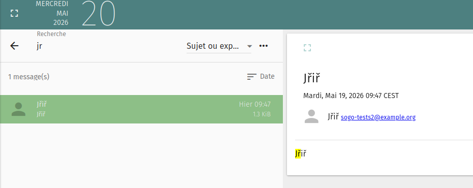This screenshot has width=473, height=188.
Task: Click the highlighted Jř text in the message body
Action: [x=298, y=154]
